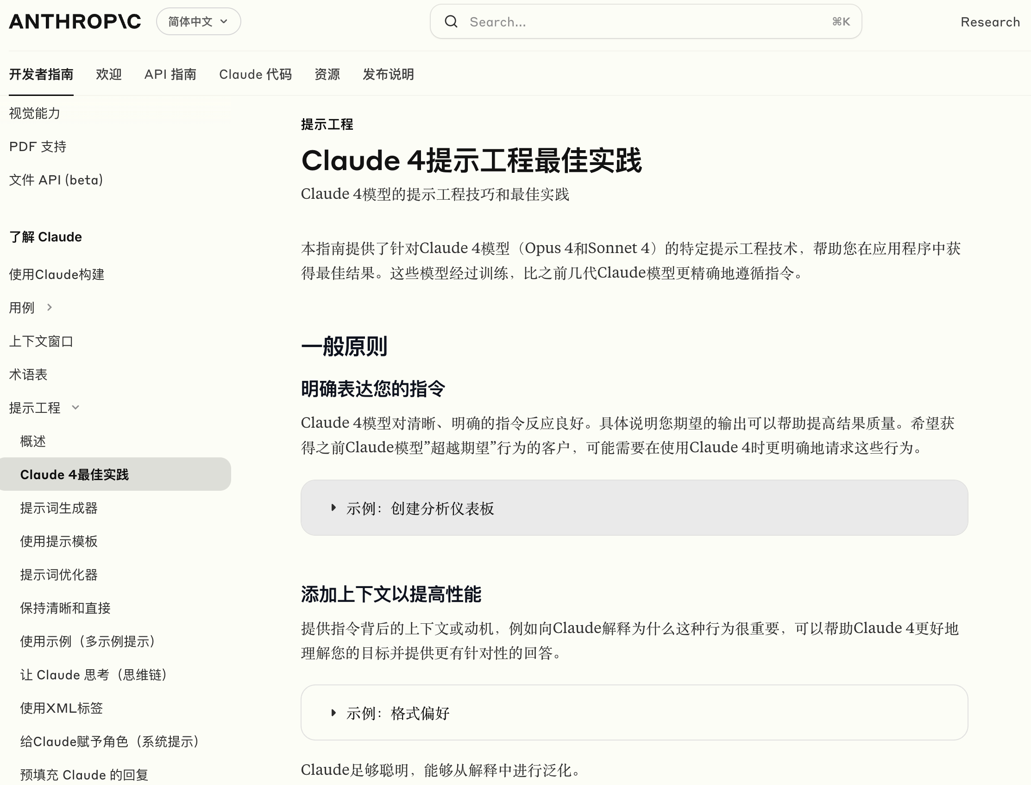Open the PDF 支持 page

pyautogui.click(x=38, y=146)
